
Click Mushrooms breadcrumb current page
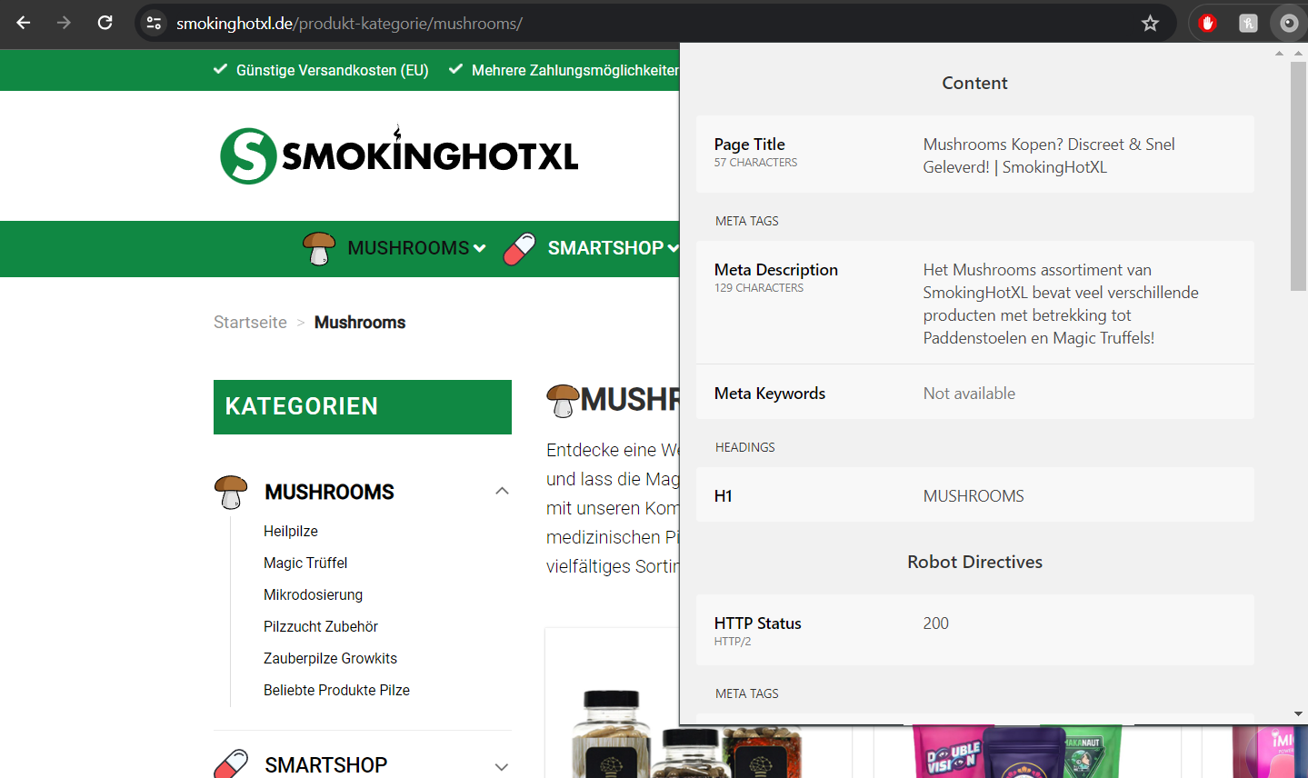[360, 322]
